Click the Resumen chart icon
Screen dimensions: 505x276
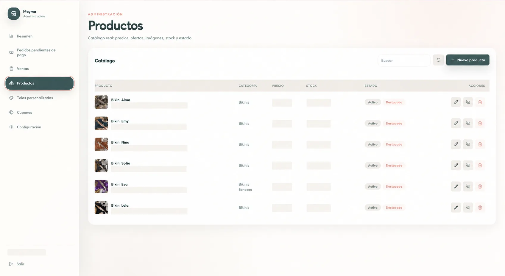pos(11,36)
